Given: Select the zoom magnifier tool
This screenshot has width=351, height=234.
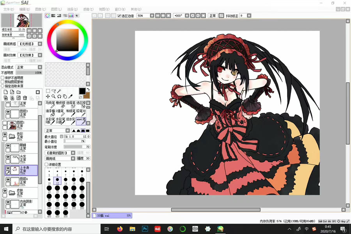Looking at the screenshot, I should click(53, 96).
